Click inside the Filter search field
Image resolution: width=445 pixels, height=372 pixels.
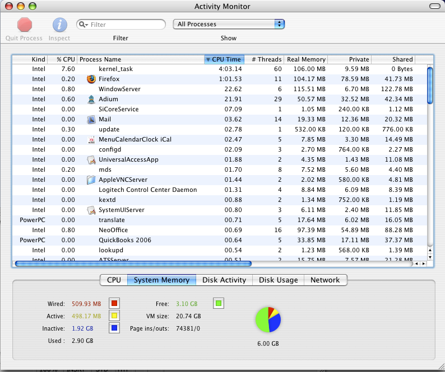click(x=121, y=25)
